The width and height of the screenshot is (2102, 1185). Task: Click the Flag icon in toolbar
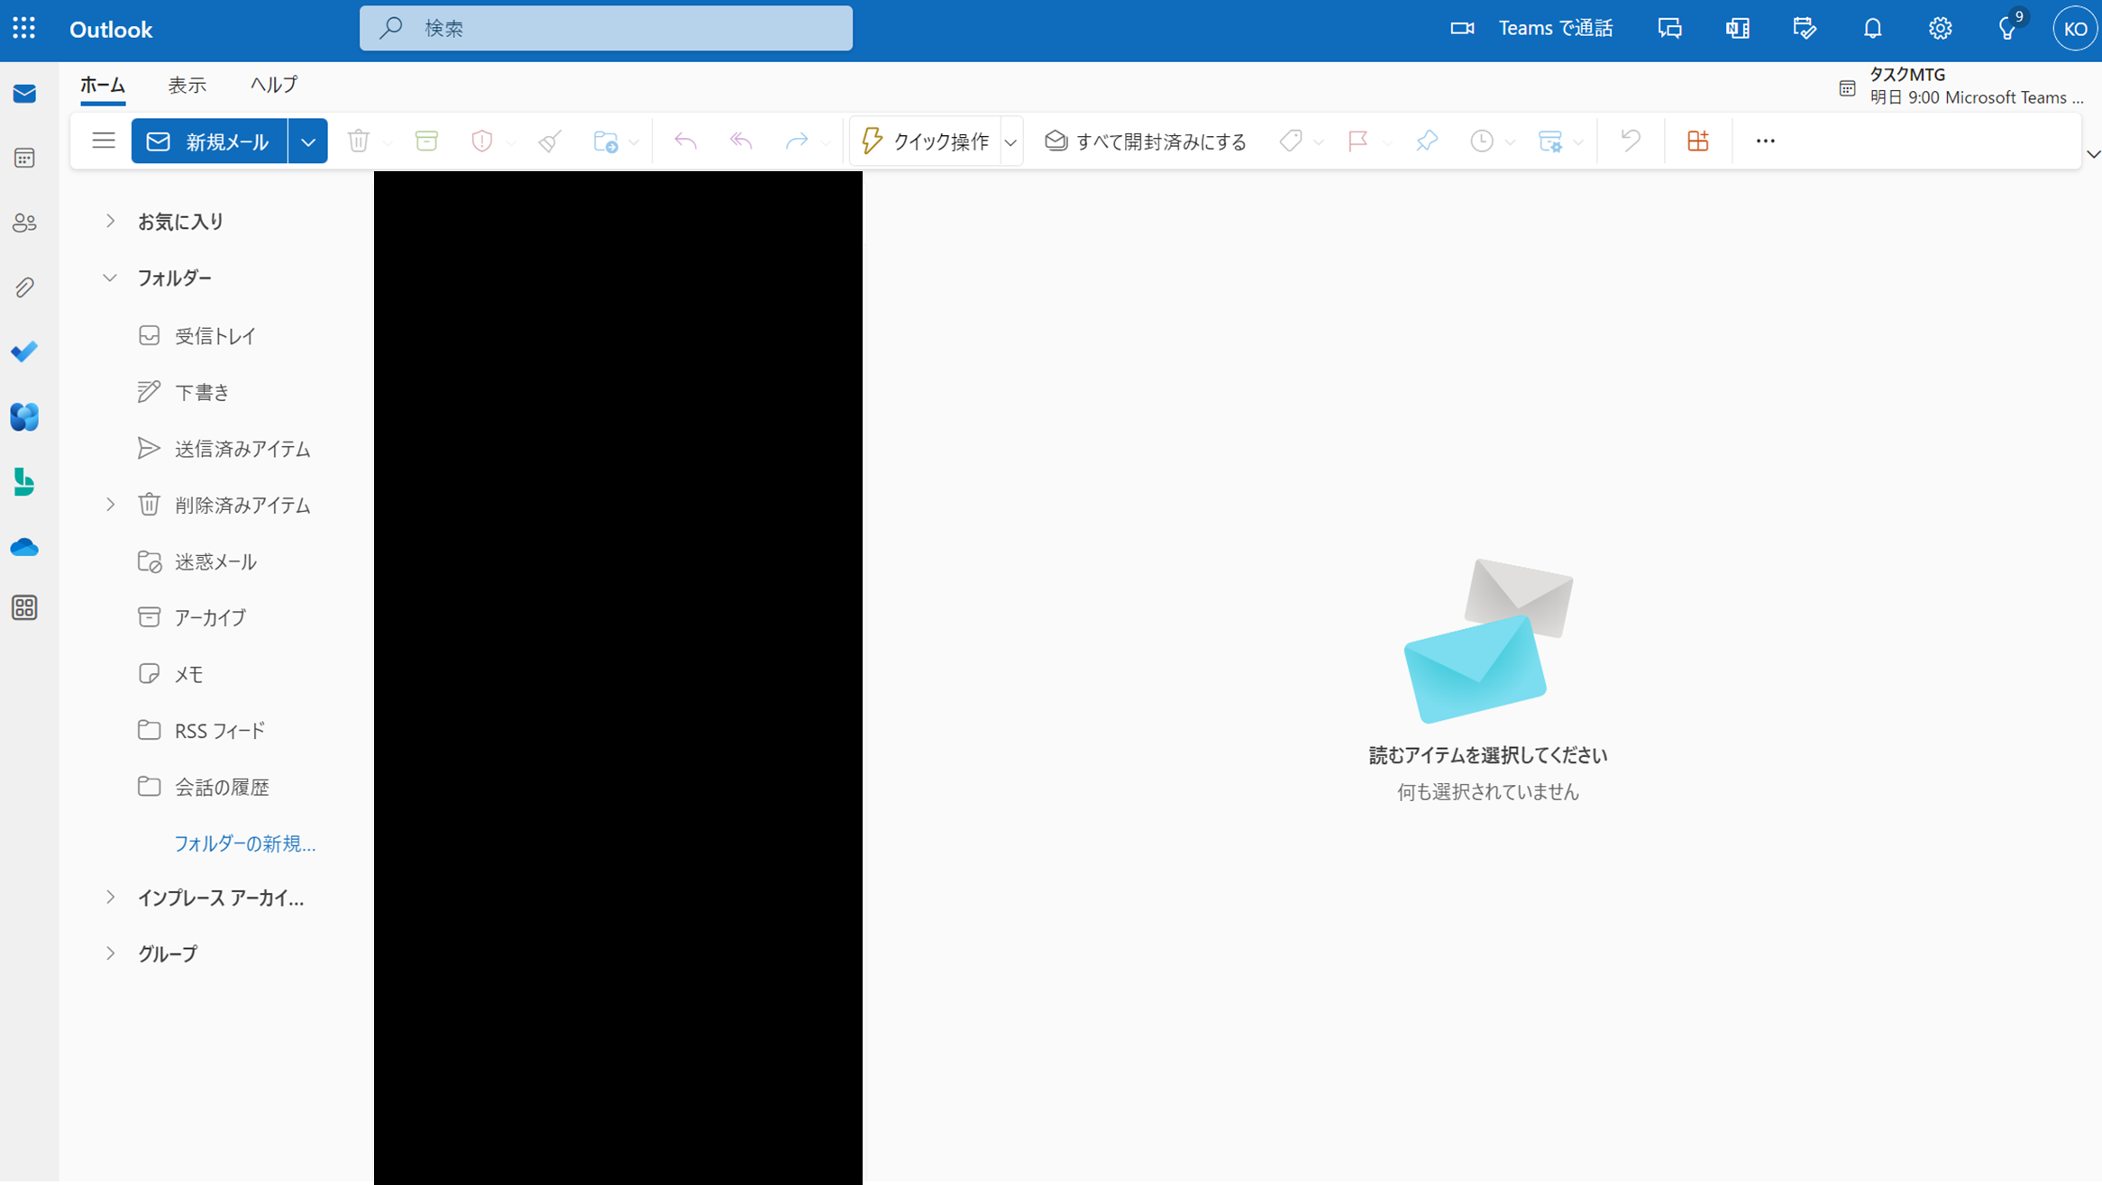click(1357, 141)
